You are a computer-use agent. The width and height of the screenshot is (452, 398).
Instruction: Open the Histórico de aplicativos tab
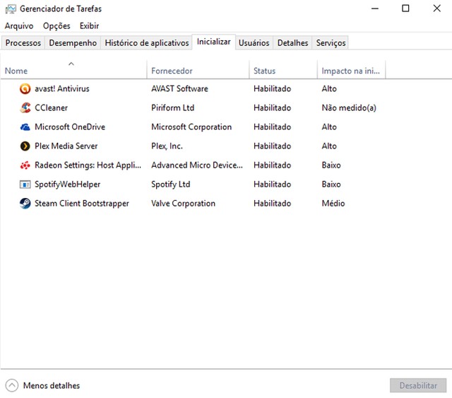click(147, 42)
